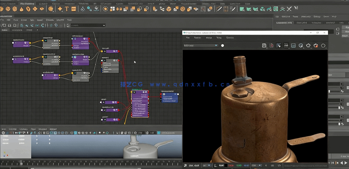The height and width of the screenshot is (169, 349).
Task: Click the dark ring-shaped shelf icon
Action: pos(105,9)
